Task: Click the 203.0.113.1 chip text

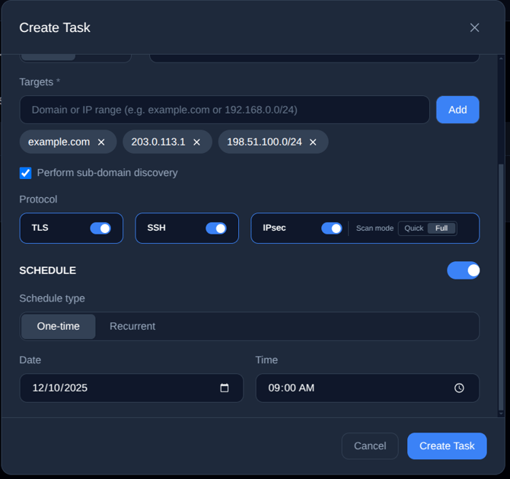Action: (x=158, y=142)
